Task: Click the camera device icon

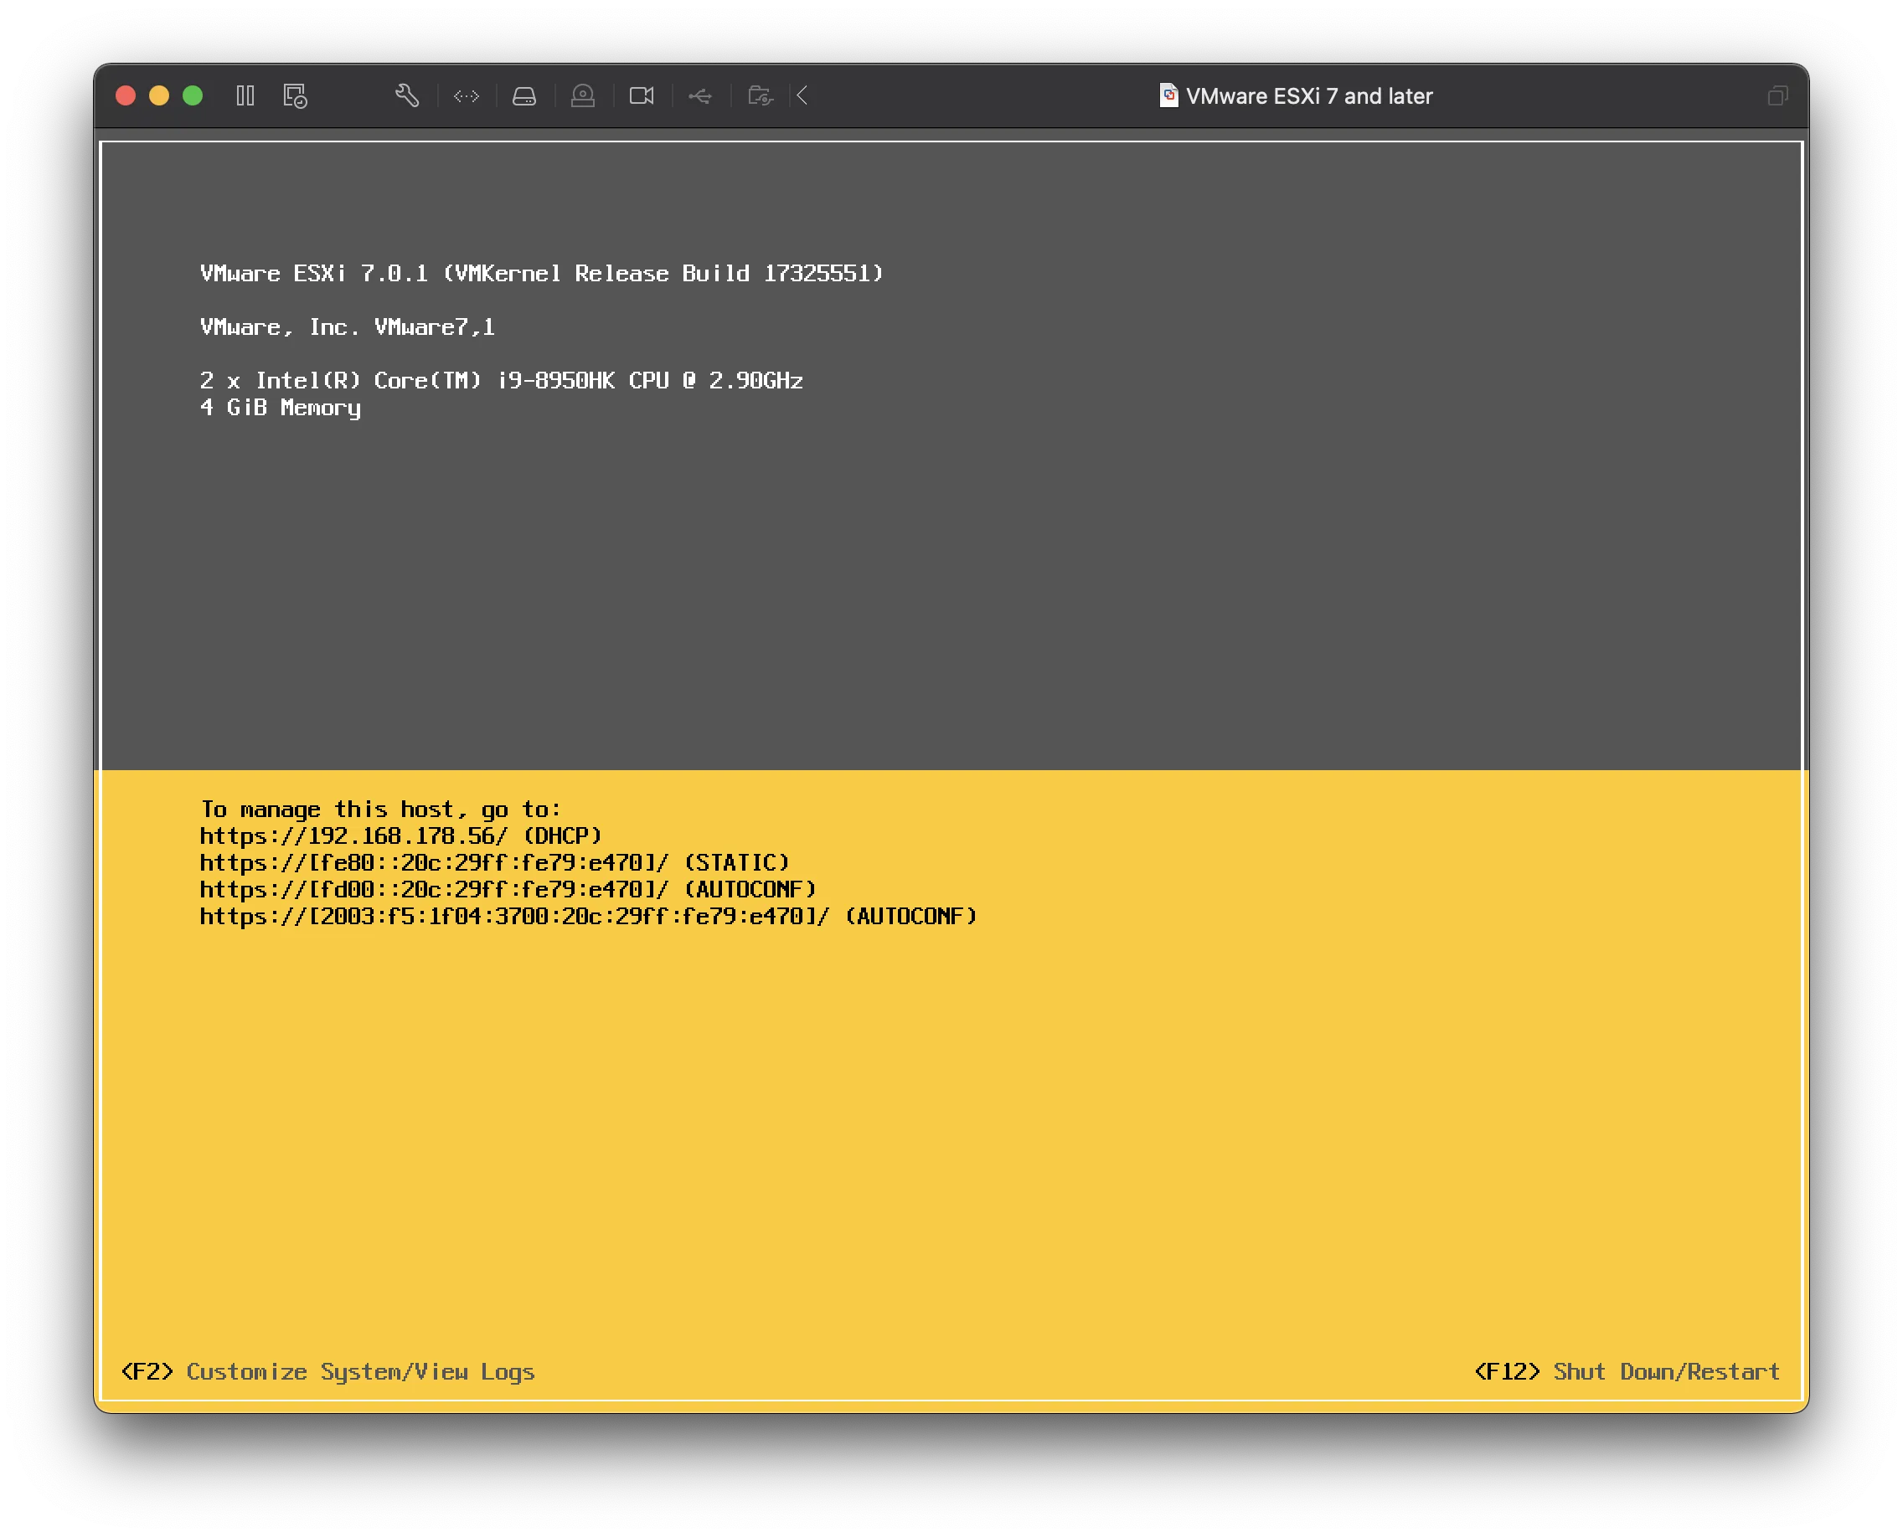Action: click(642, 95)
